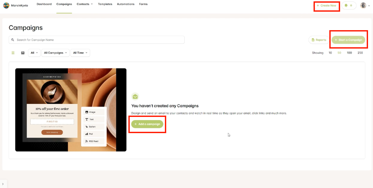This screenshot has height=188, width=373.
Task: Click the Start a Campaign button
Action: pos(348,40)
